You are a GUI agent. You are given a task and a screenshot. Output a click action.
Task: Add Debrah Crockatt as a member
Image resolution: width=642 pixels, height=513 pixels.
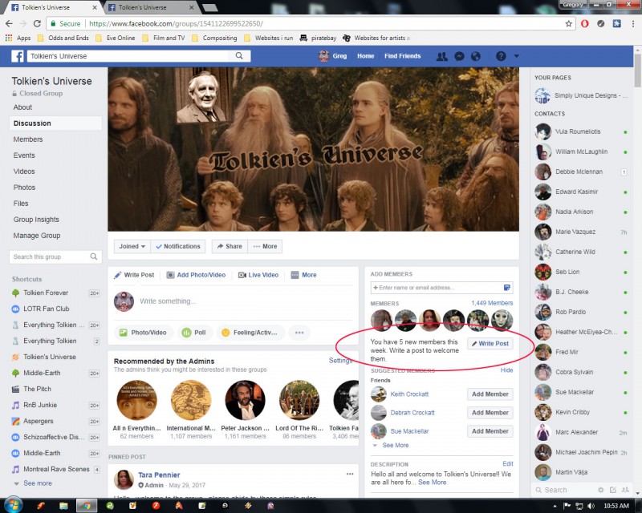coord(490,412)
